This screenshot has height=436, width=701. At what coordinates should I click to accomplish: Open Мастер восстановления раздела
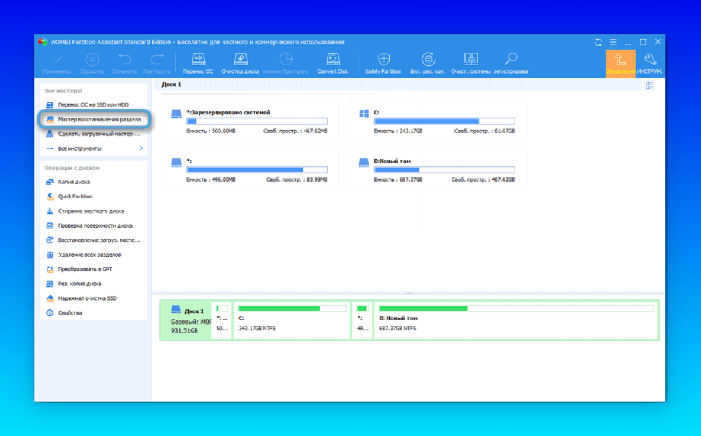[x=93, y=119]
